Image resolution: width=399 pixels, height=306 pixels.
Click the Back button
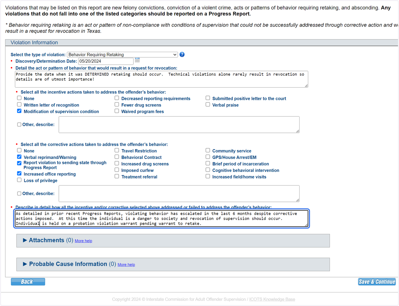click(28, 281)
